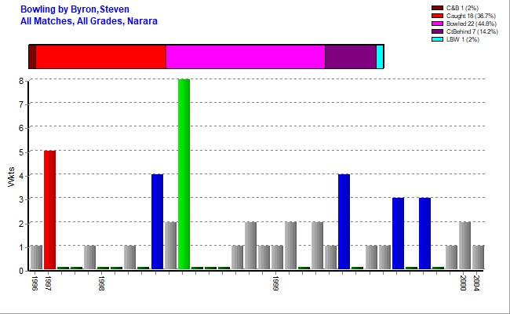Click the LBW cyan legend swatch
The image size is (510, 314).
point(437,39)
